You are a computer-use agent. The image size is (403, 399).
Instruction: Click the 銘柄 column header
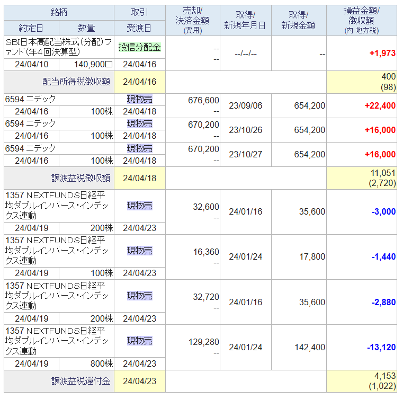59,12
